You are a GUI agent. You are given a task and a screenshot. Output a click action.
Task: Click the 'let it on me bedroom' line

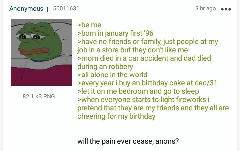tap(138, 91)
